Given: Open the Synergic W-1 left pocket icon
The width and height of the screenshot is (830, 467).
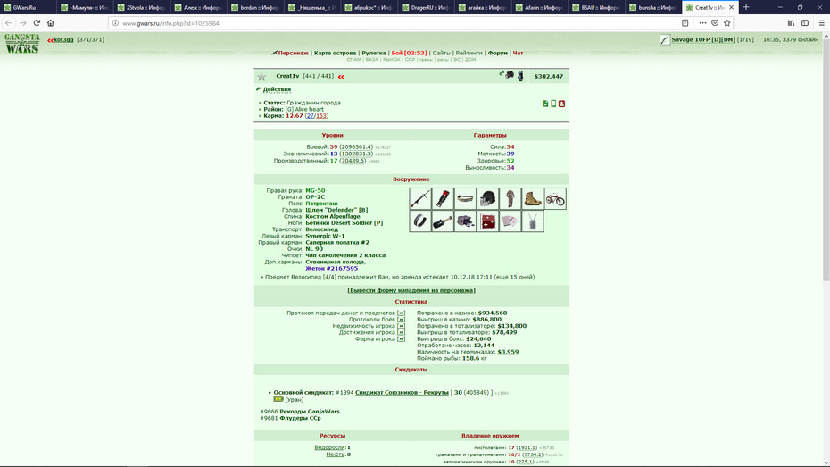Looking at the screenshot, I should pyautogui.click(x=420, y=221).
